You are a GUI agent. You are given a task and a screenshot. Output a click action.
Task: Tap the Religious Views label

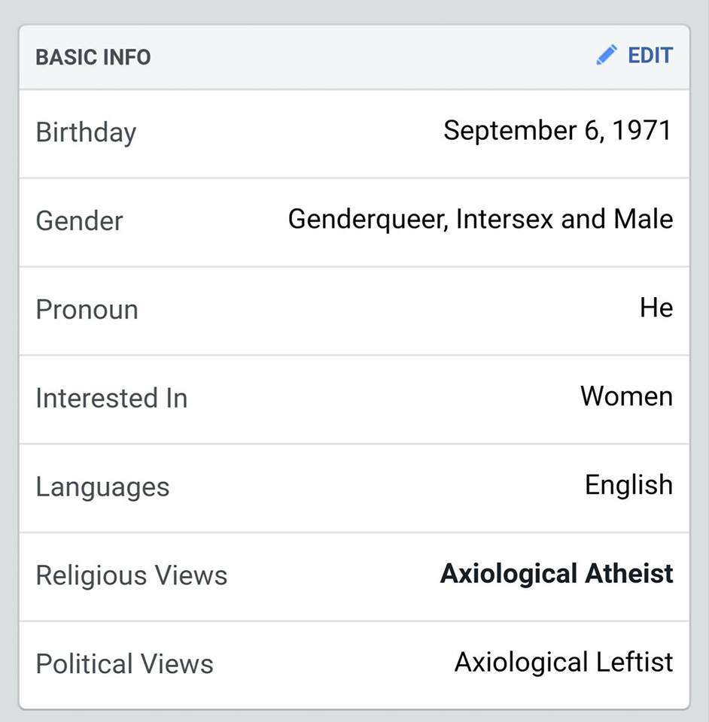pyautogui.click(x=132, y=576)
